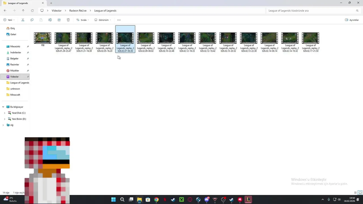
Task: Select the FBI video thumbnail
Action: (43, 38)
